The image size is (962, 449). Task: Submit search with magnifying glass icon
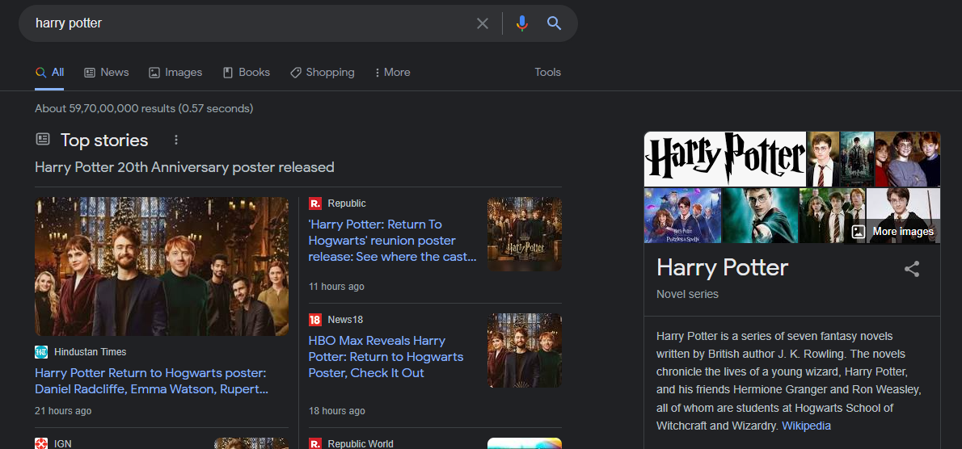coord(554,23)
